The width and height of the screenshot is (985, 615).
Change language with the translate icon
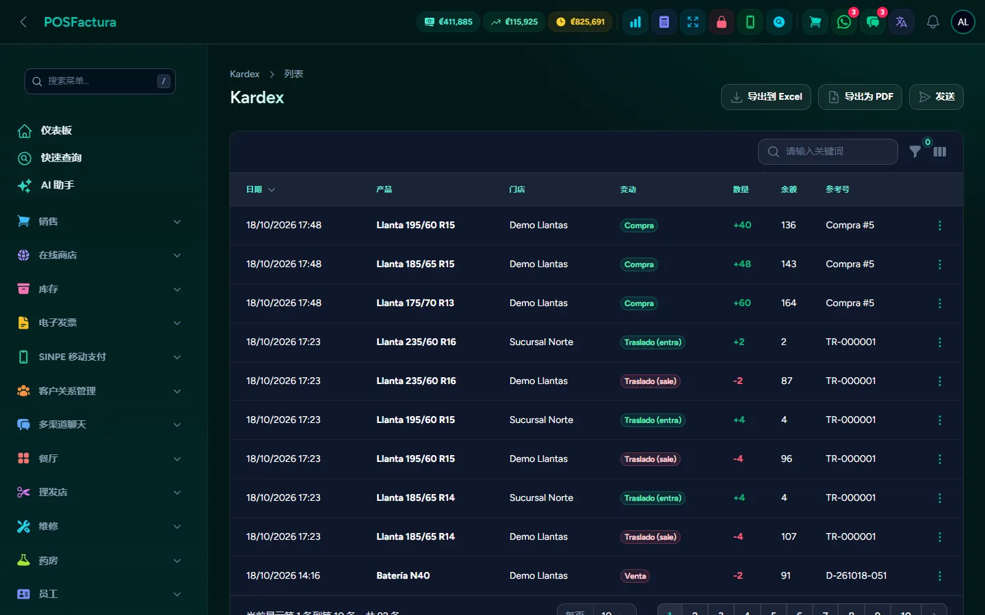(x=902, y=22)
